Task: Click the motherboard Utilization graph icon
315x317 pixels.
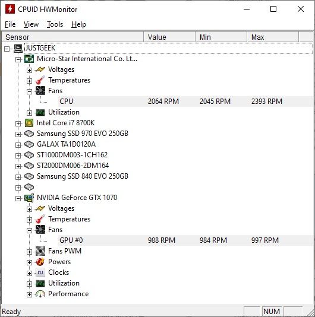Action: coord(40,112)
